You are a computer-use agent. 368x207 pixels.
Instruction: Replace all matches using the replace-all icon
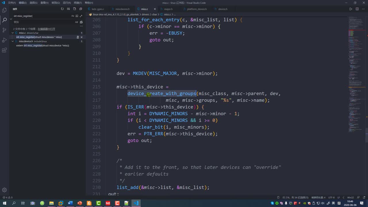[81, 22]
